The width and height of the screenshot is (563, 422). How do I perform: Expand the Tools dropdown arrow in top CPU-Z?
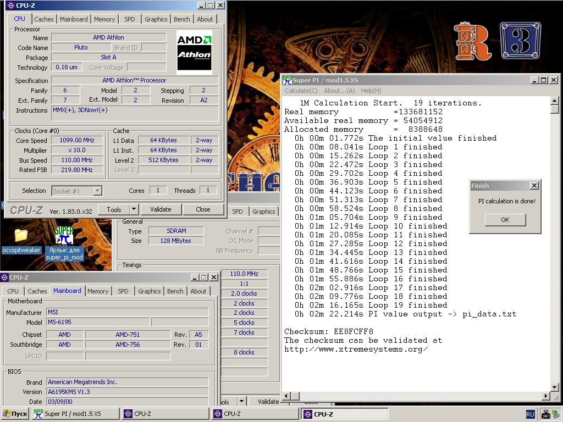pyautogui.click(x=134, y=209)
